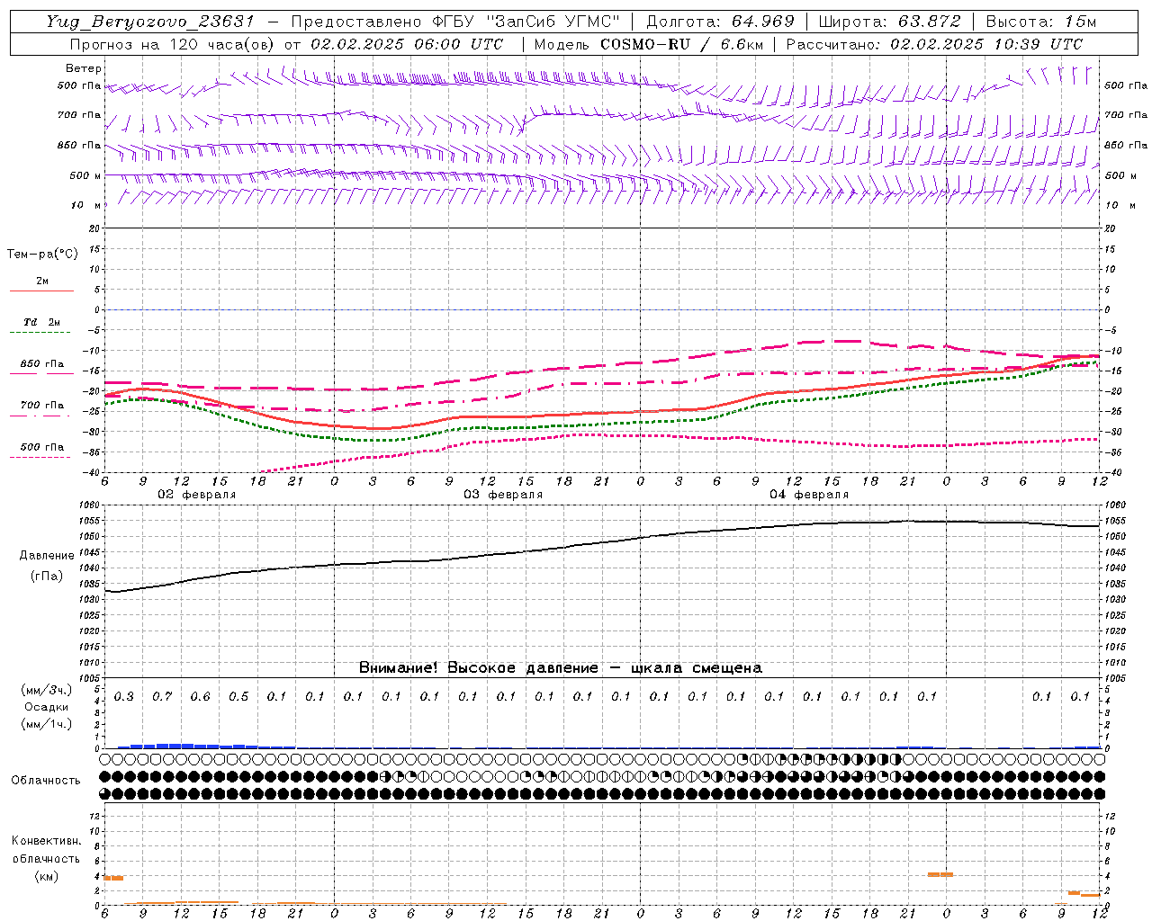This screenshot has width=1152, height=921.
Task: Click the precipitation value 0.7
Action: point(162,697)
